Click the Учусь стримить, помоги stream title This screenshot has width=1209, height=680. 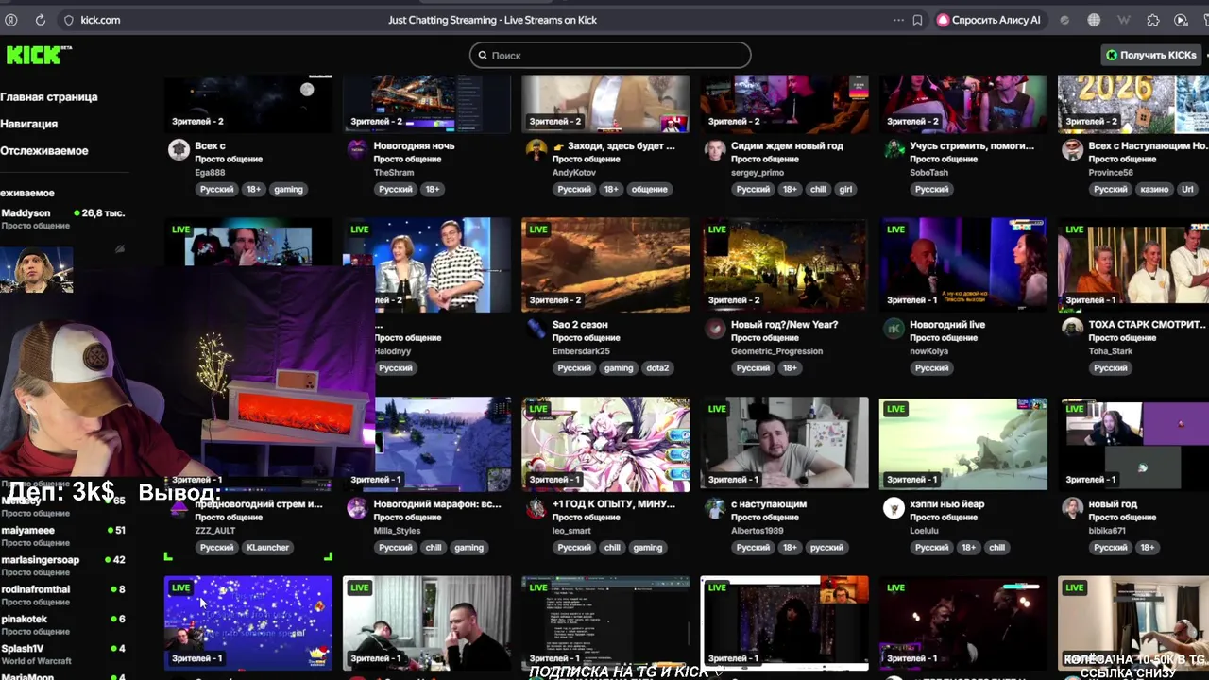point(972,145)
